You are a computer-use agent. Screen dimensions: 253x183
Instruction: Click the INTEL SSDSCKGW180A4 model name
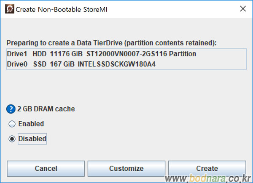pos(117,64)
